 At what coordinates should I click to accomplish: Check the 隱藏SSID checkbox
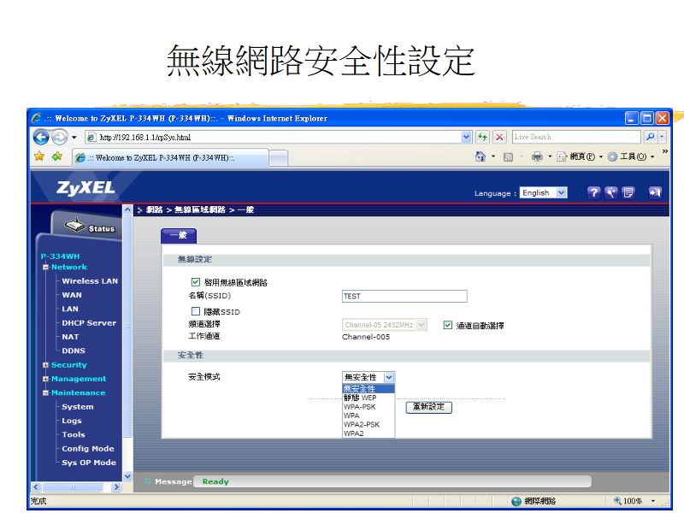click(196, 311)
